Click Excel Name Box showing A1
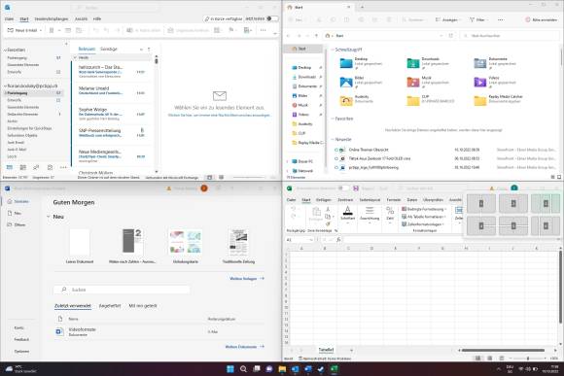 pos(300,239)
